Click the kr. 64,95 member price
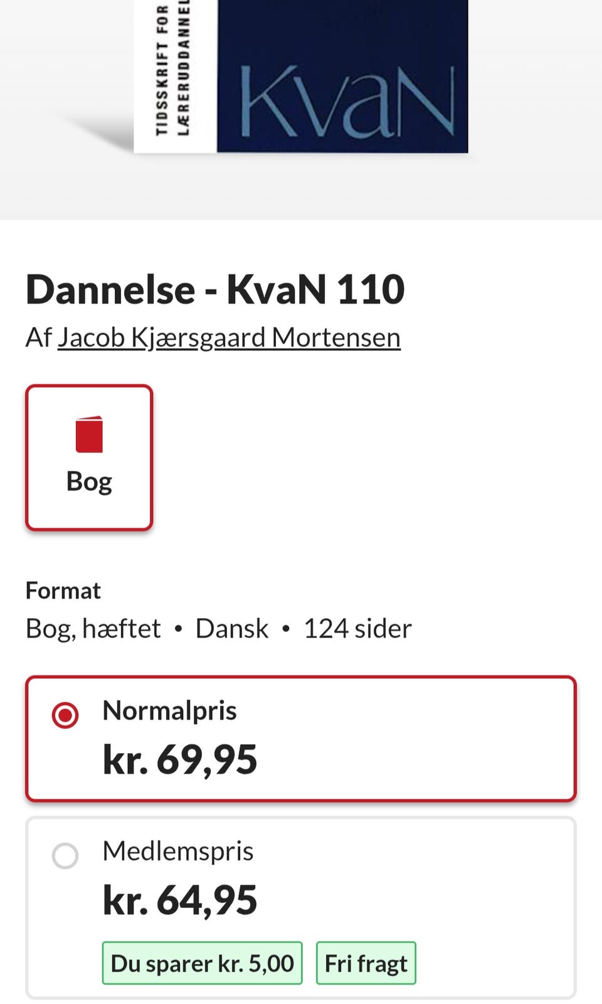Image resolution: width=602 pixels, height=1004 pixels. [180, 900]
